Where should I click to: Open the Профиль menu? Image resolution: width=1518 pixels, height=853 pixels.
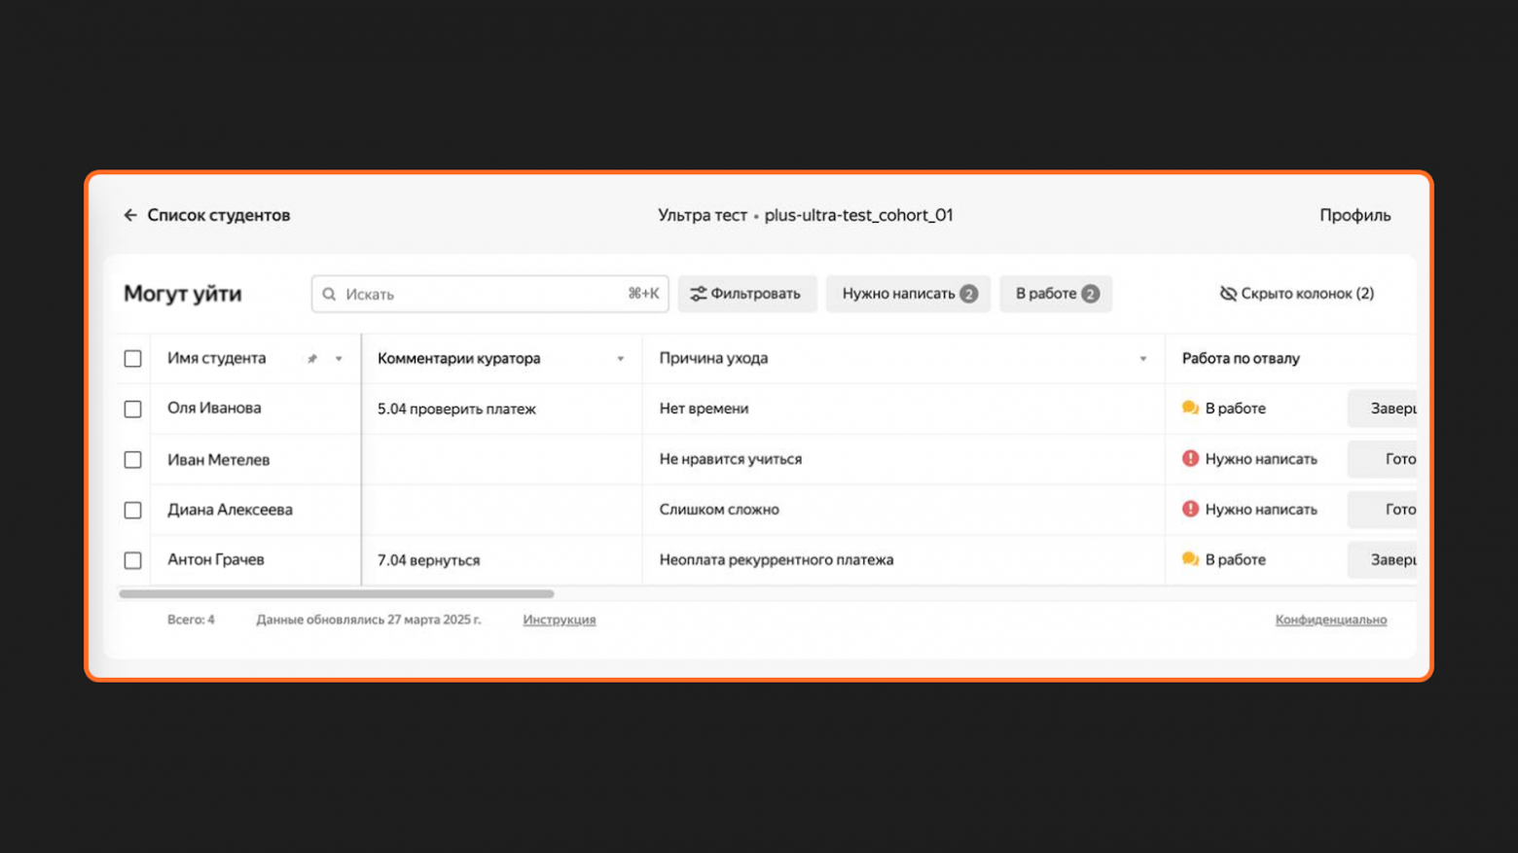point(1355,215)
